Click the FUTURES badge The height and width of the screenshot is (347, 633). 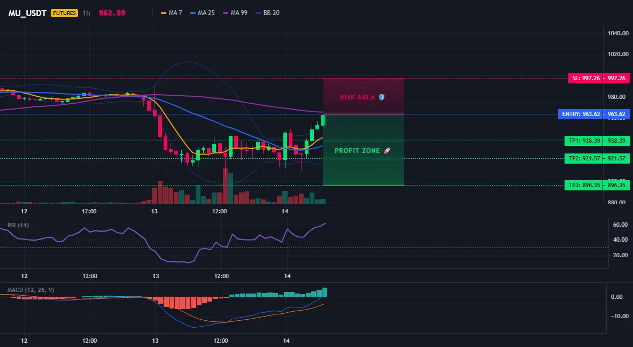64,13
